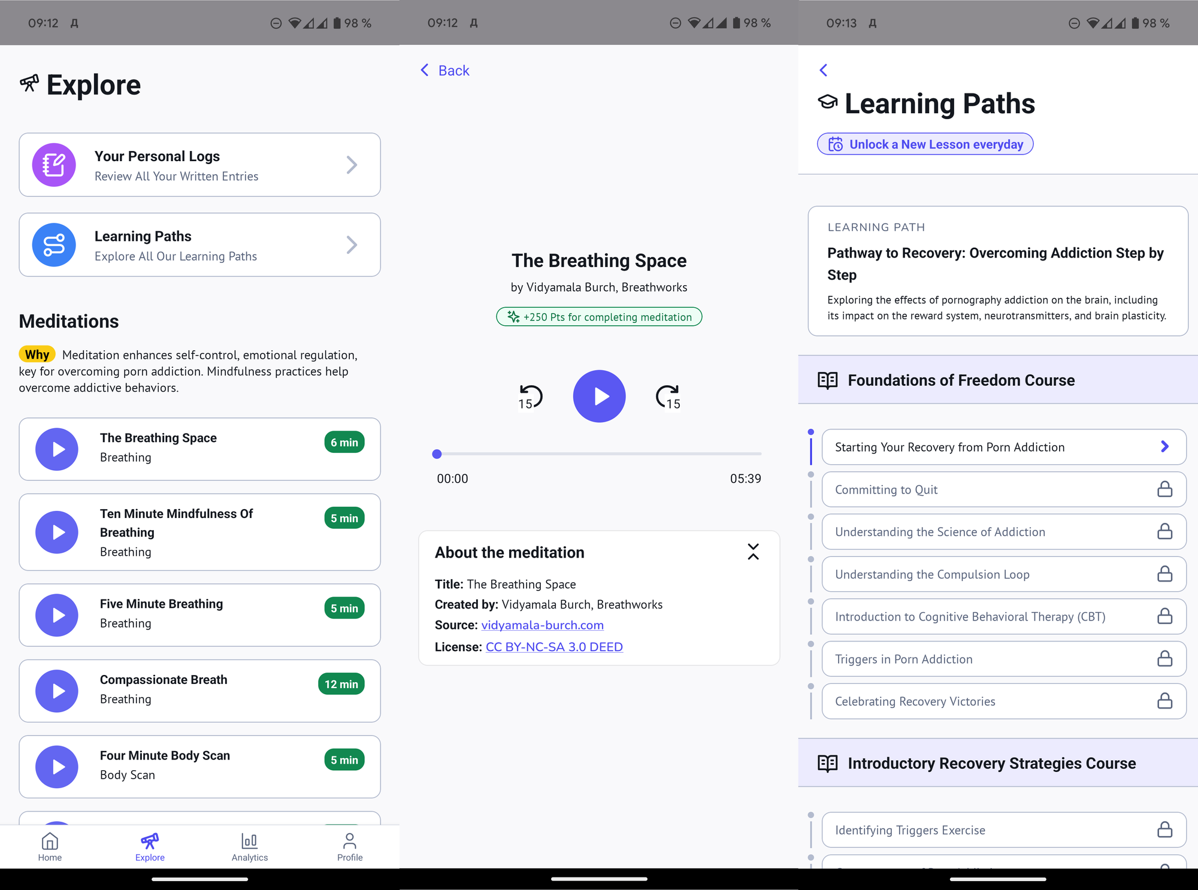Tap the Personal Logs journal icon
The image size is (1198, 890).
click(x=52, y=164)
